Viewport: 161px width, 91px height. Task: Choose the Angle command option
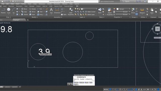(75, 84)
